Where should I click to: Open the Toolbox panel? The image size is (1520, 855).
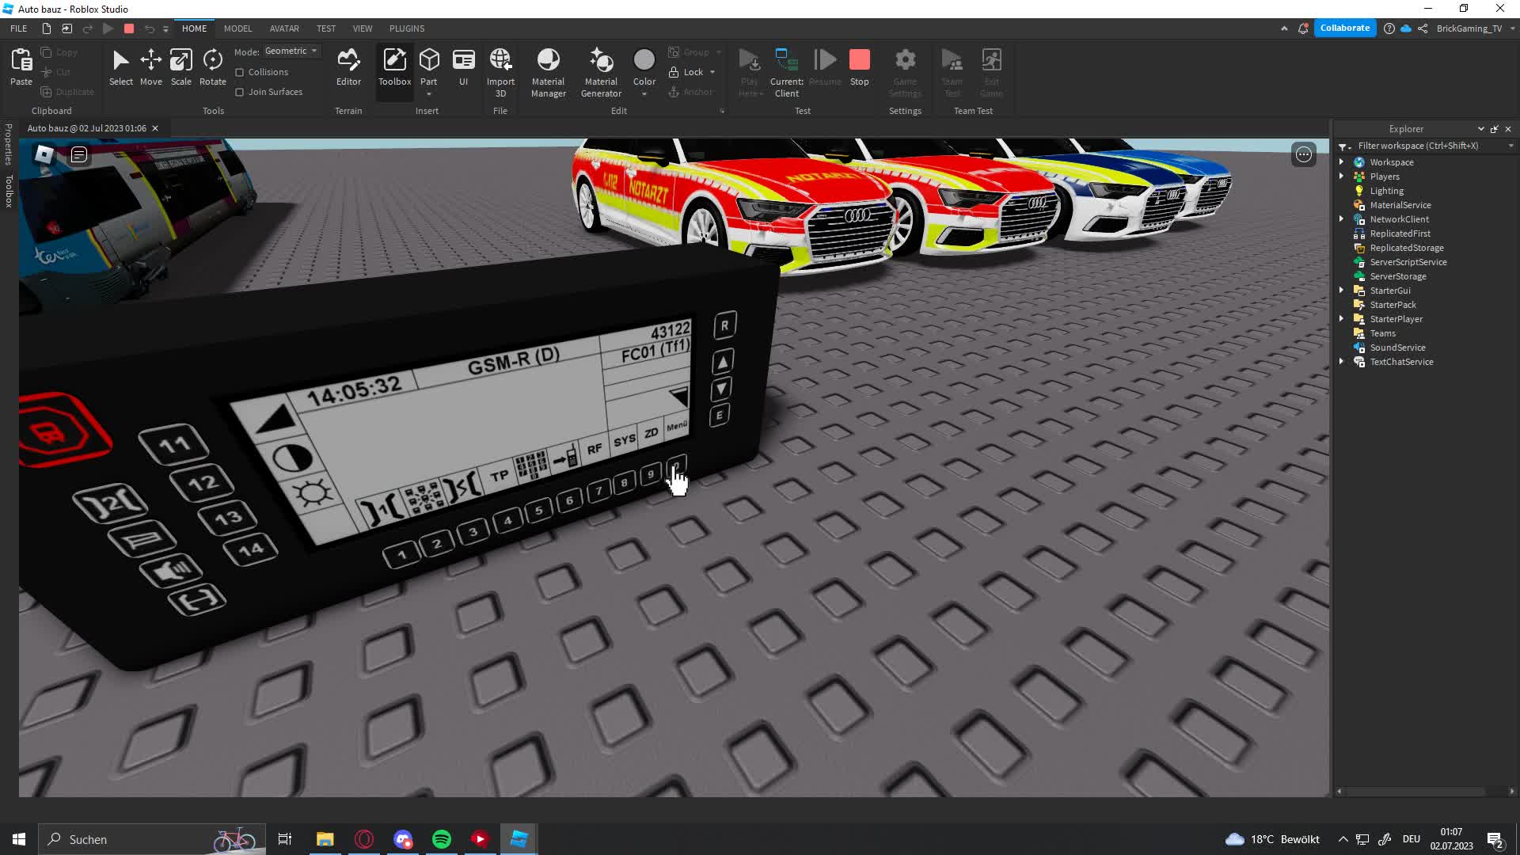tap(394, 67)
